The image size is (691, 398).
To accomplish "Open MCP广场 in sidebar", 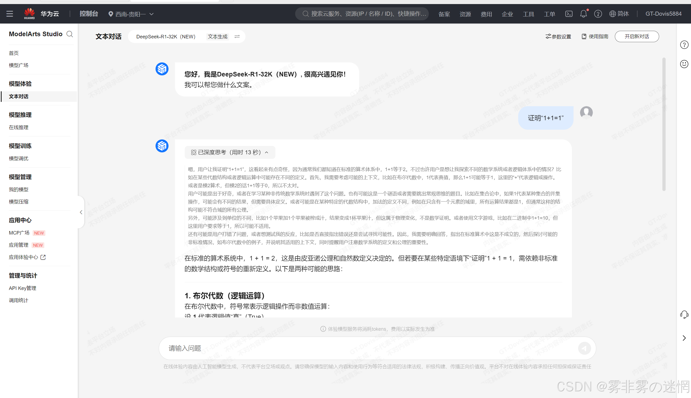I will (19, 233).
